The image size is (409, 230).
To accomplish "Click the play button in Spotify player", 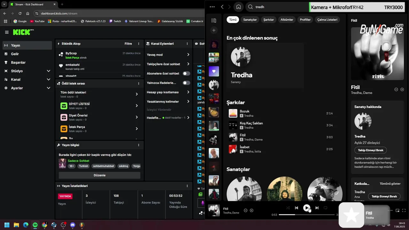I will [307, 208].
